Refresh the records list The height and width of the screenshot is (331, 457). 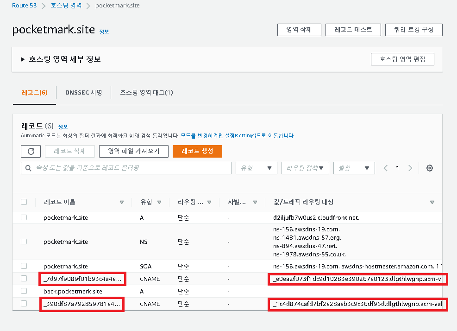click(31, 151)
